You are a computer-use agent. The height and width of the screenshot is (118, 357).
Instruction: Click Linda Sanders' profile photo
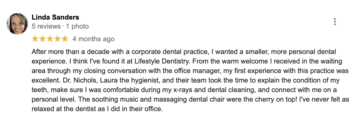click(x=17, y=24)
